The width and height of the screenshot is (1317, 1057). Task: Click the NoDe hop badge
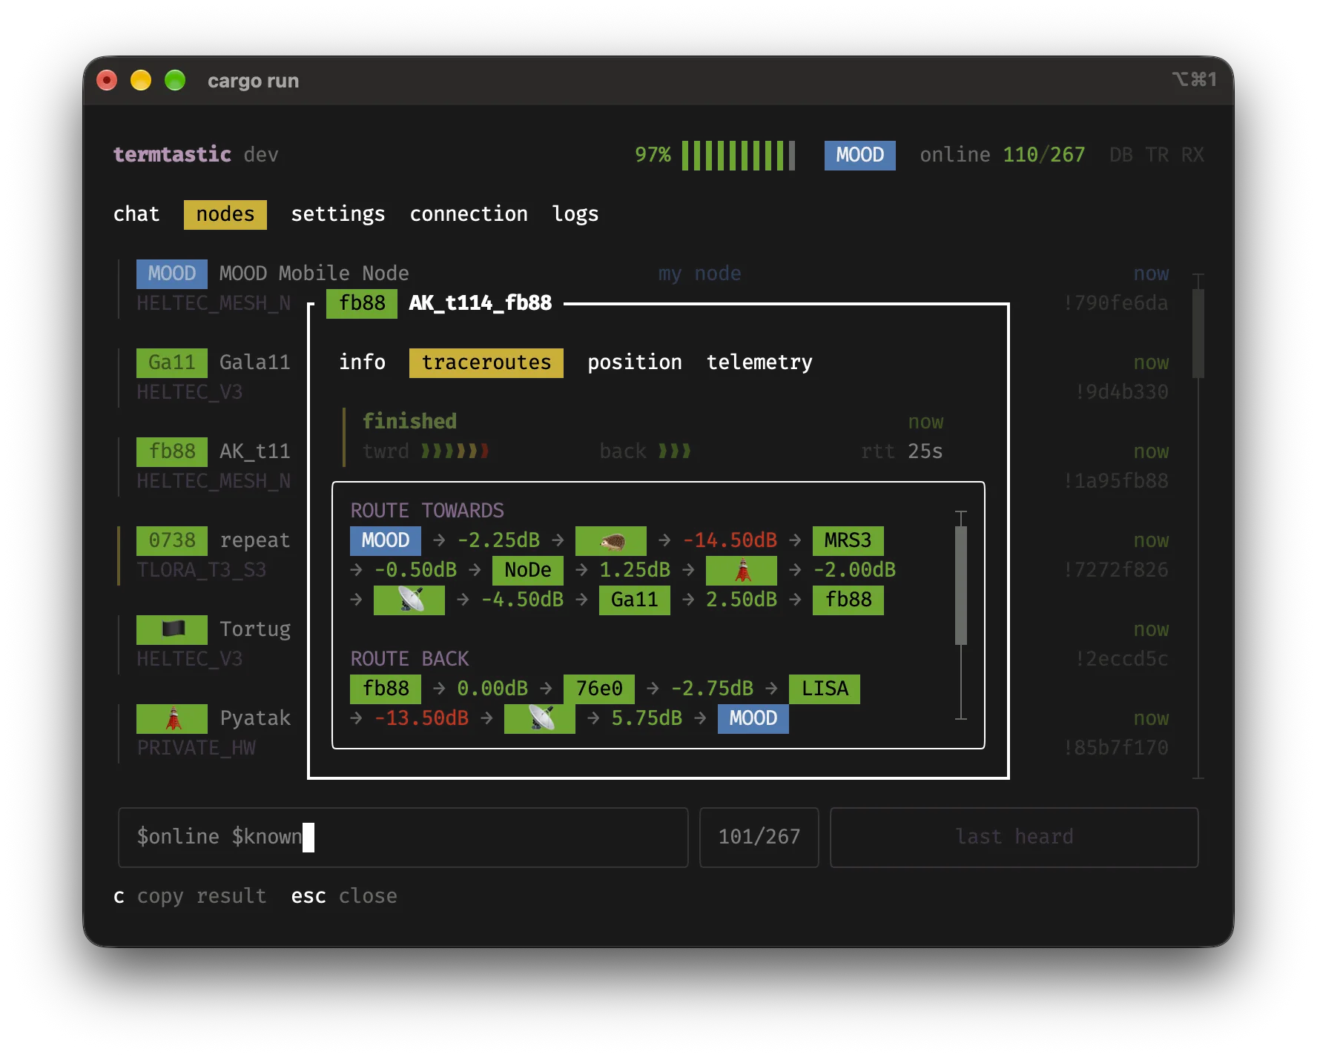pyautogui.click(x=527, y=570)
